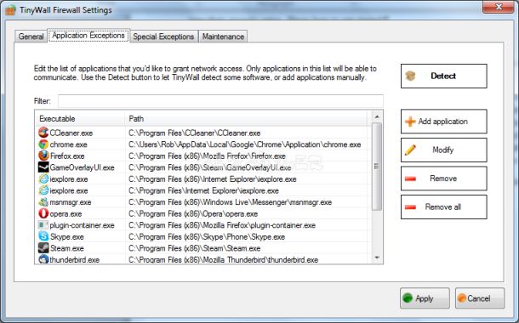Select the Skype.exe executable name
The width and height of the screenshot is (519, 323).
click(x=67, y=237)
